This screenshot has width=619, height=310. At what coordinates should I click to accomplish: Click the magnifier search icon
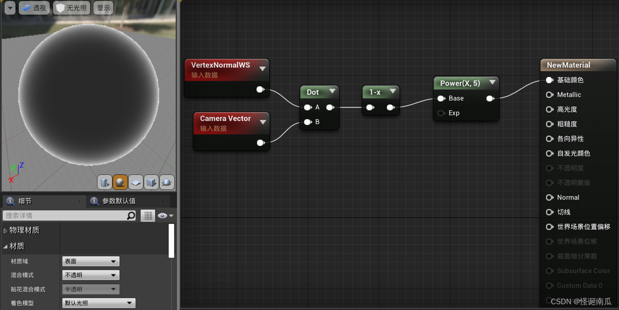tap(131, 216)
